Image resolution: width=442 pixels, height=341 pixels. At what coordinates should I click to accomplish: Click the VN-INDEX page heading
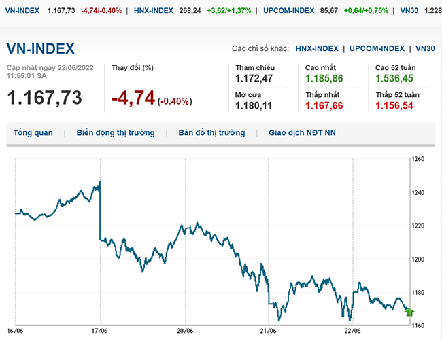(40, 49)
